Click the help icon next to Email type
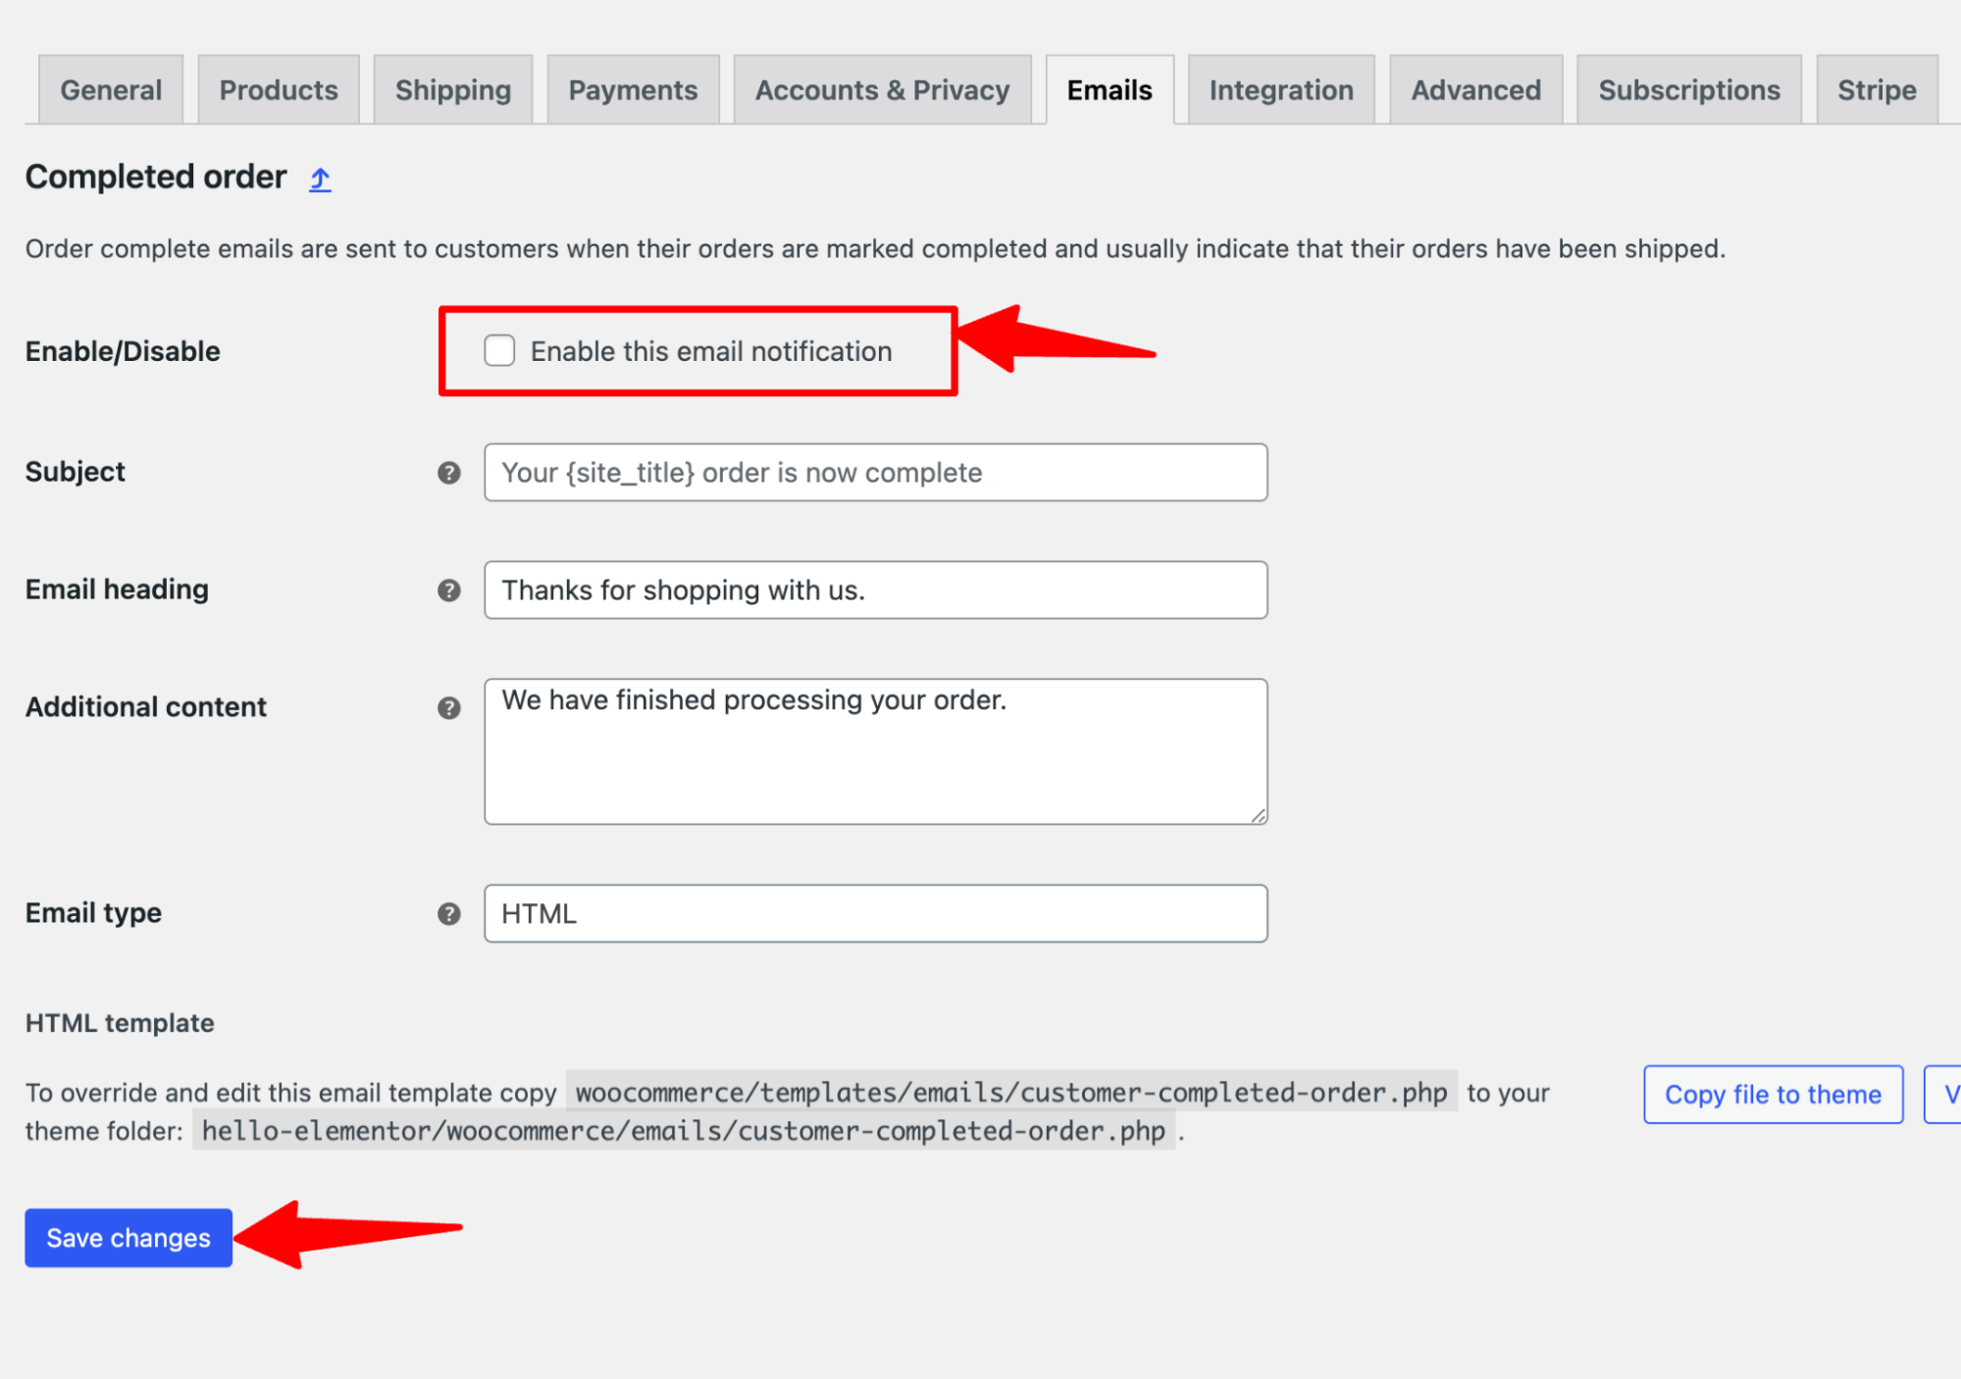The width and height of the screenshot is (1961, 1379). 449,914
